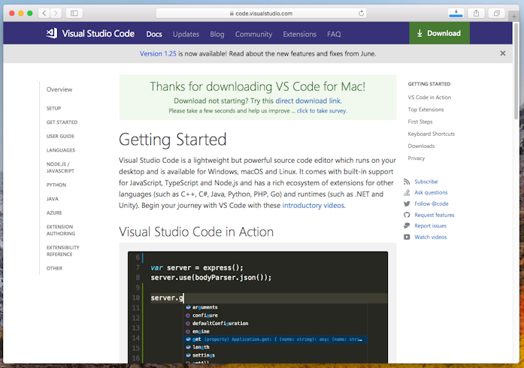The height and width of the screenshot is (368, 524).
Task: Click the Safari back arrow
Action: [44, 14]
